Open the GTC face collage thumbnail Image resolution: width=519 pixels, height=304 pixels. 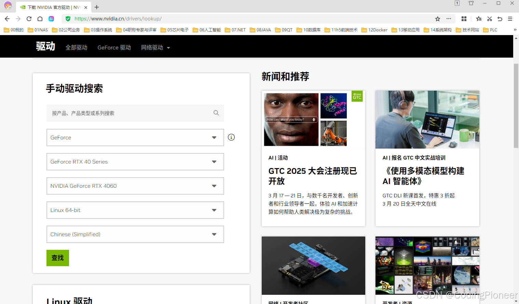pos(313,120)
